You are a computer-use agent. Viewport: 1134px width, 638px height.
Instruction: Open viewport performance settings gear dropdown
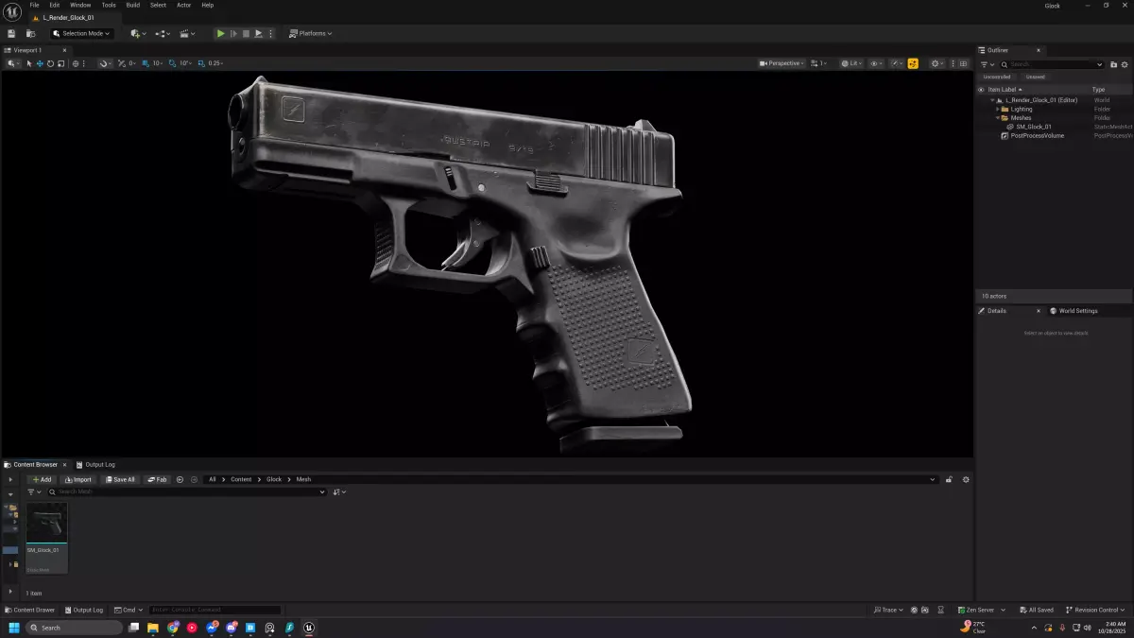936,63
